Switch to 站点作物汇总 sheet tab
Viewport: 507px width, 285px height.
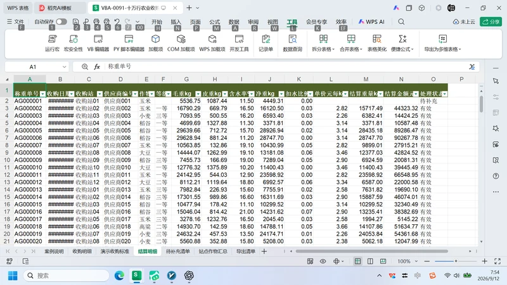point(213,251)
